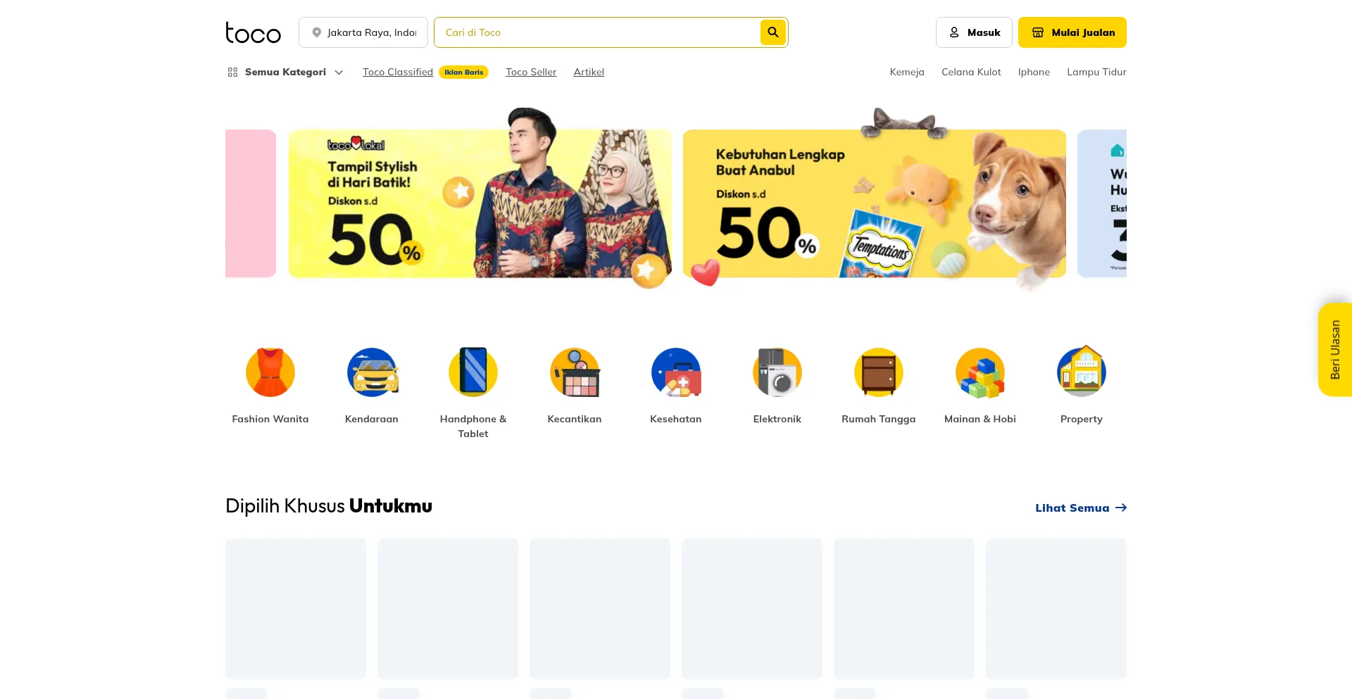Open Lihat Semua link

1081,508
